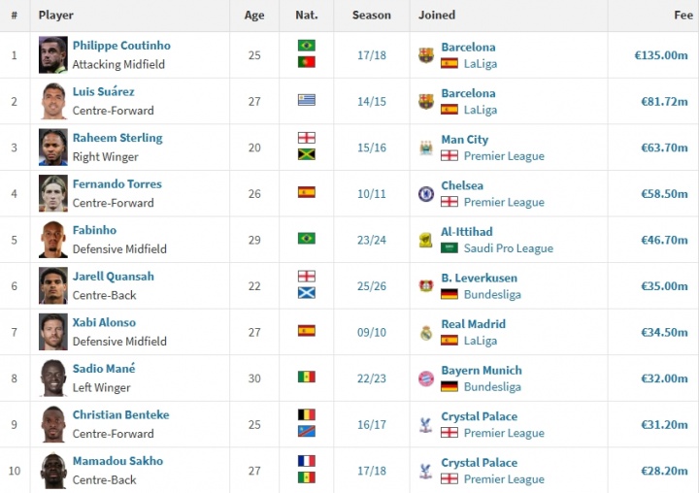Click the Season column header
This screenshot has height=493, width=699.
tap(372, 16)
